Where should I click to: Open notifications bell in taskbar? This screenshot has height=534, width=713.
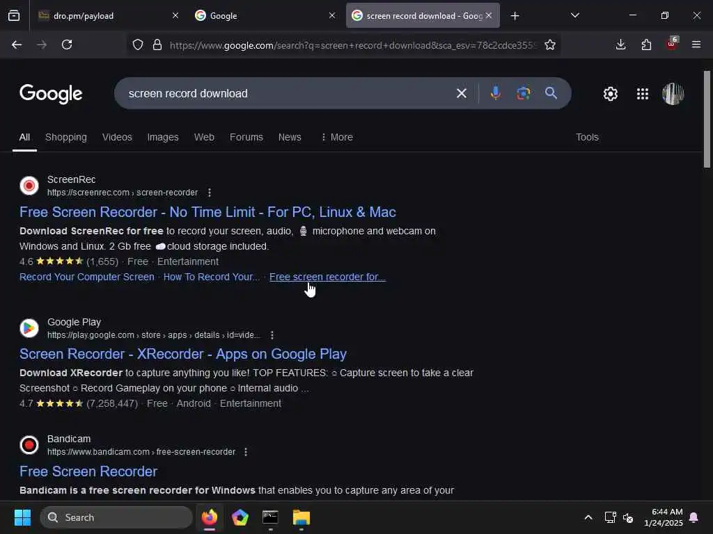click(x=694, y=517)
